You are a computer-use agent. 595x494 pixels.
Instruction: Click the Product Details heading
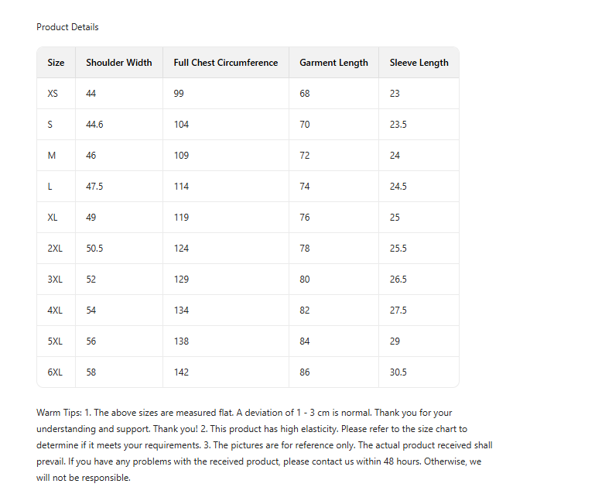click(x=67, y=27)
